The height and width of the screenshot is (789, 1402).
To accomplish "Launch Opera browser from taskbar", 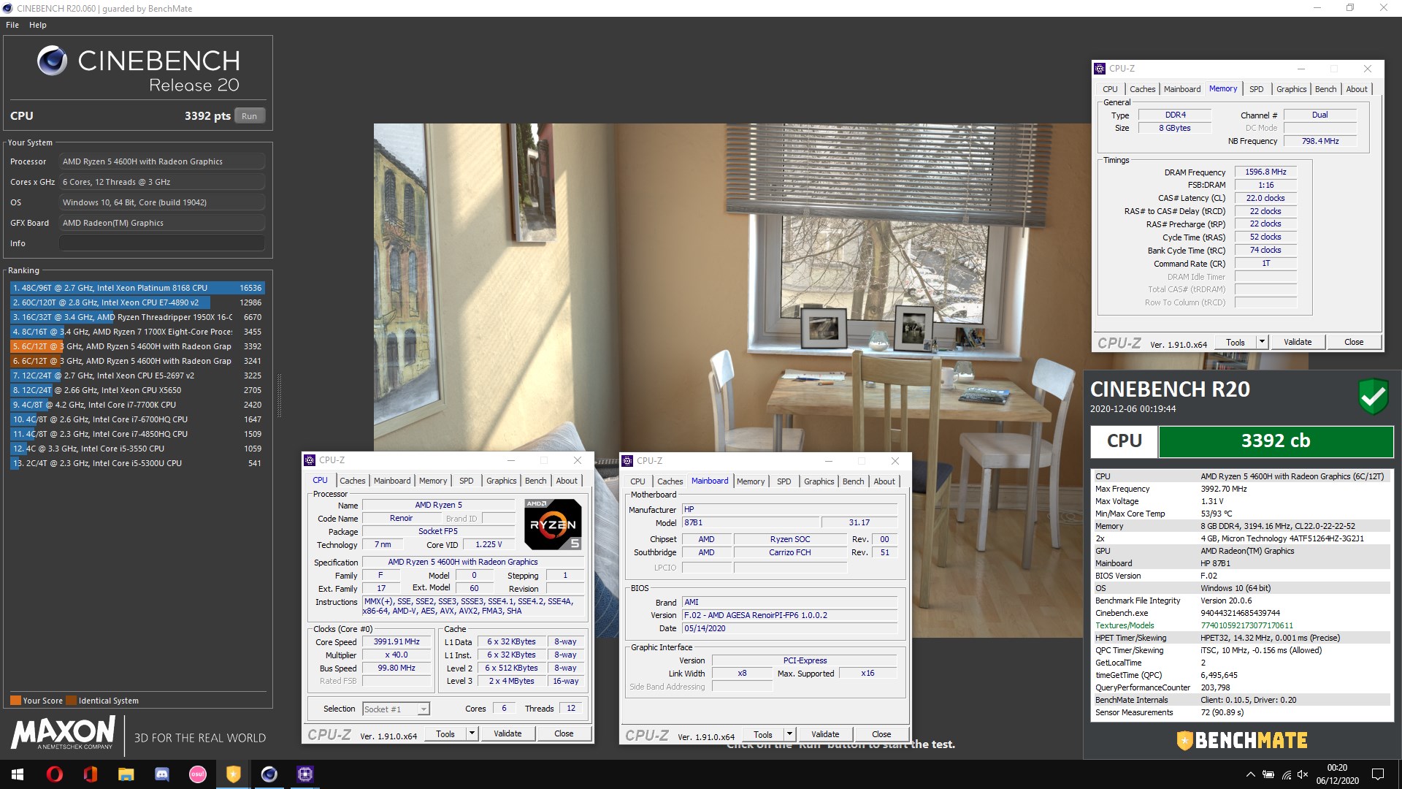I will (x=54, y=774).
